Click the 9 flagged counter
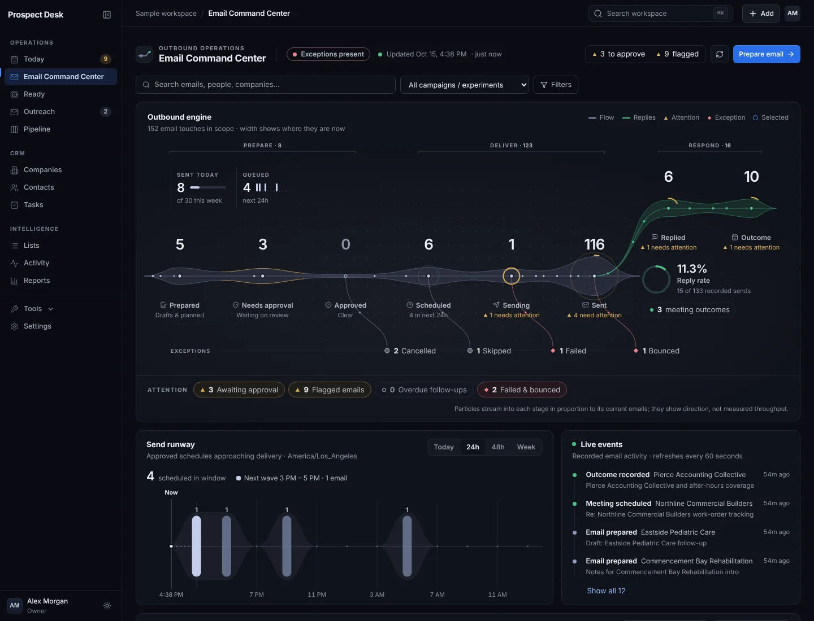Image resolution: width=814 pixels, height=621 pixels. [x=677, y=54]
